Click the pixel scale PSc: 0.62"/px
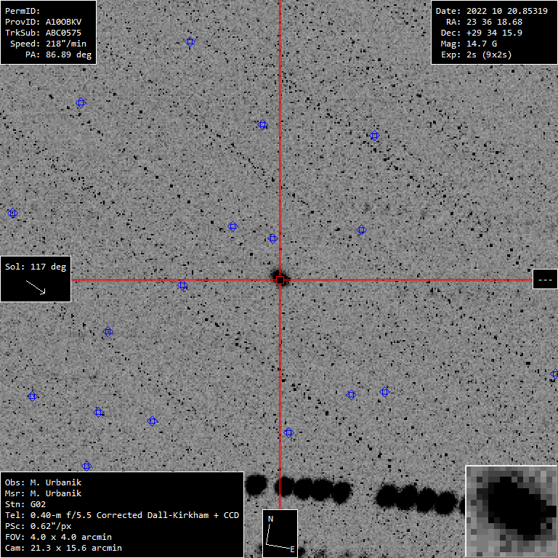The image size is (558, 558). [38, 526]
